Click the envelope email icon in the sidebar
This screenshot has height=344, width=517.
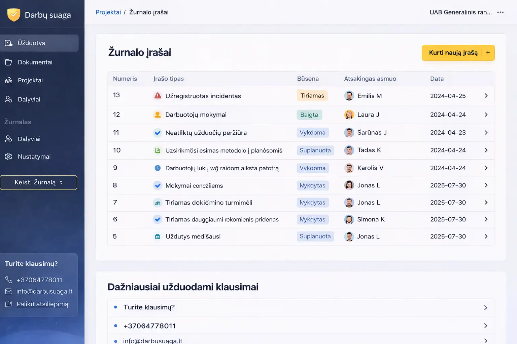tap(9, 291)
